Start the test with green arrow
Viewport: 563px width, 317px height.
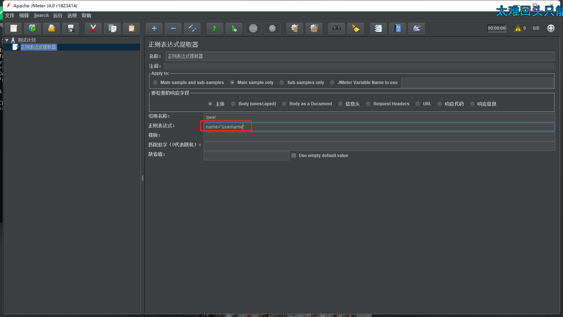point(215,28)
